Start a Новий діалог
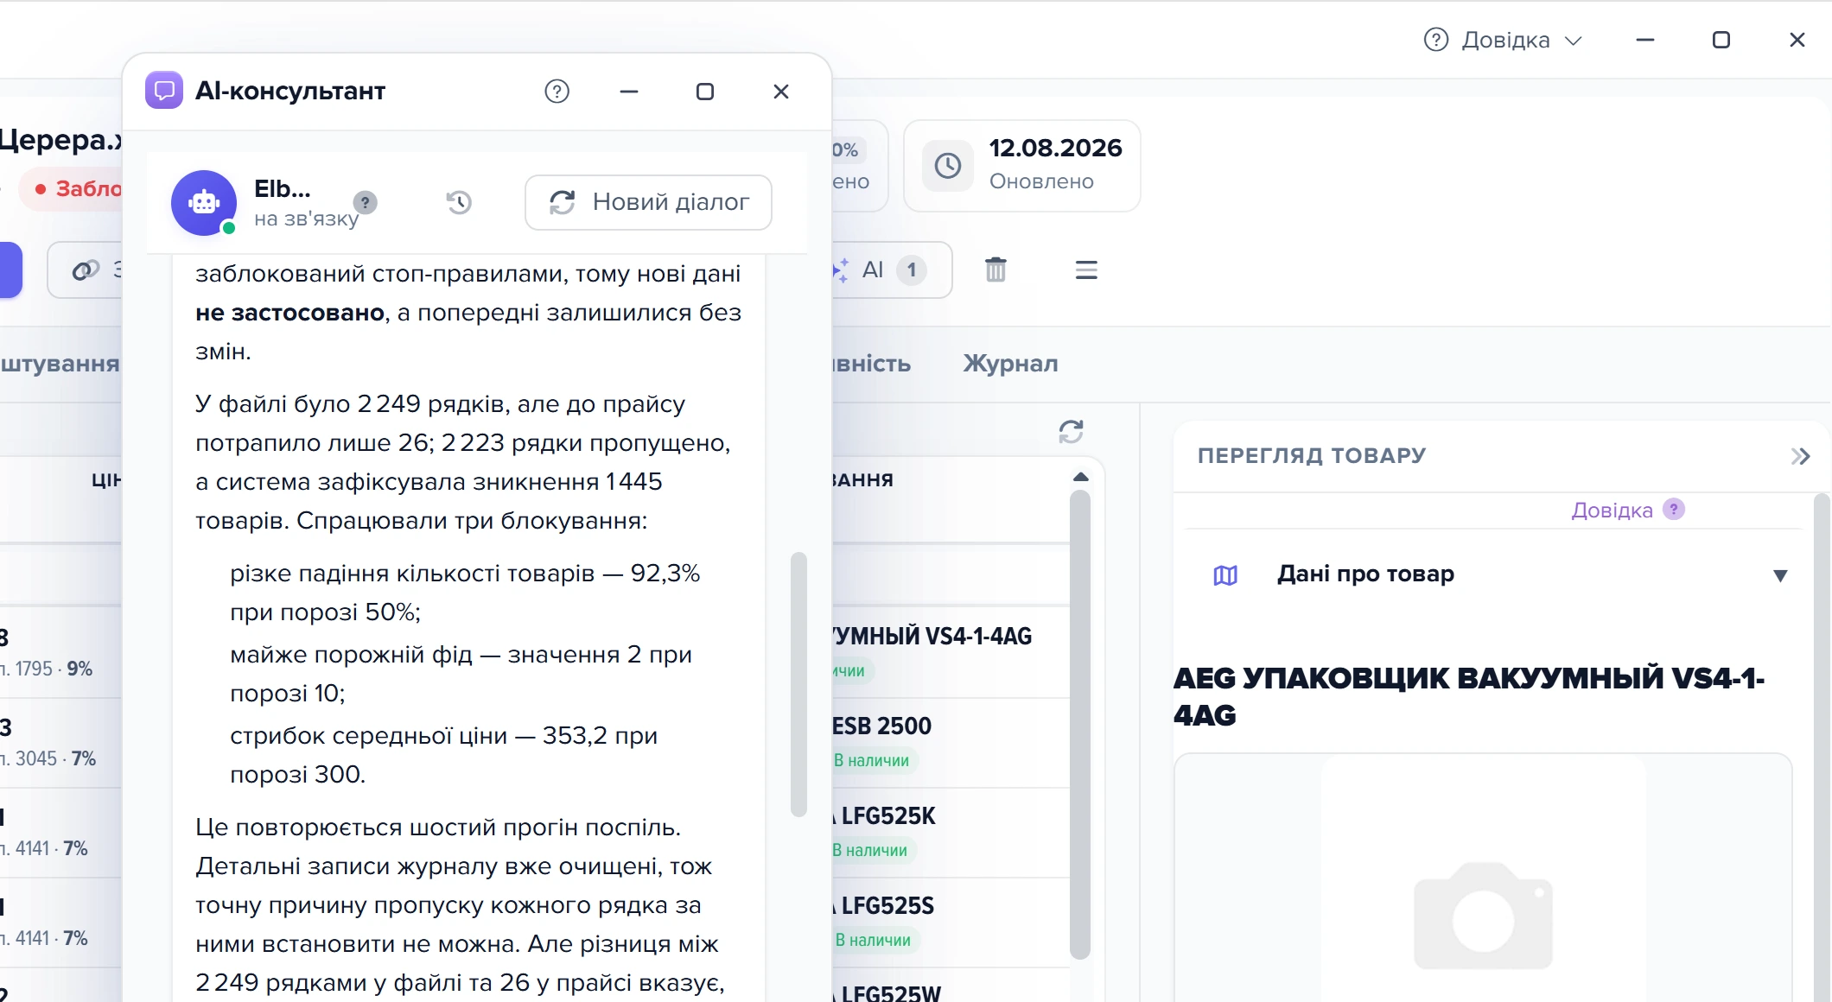1832x1002 pixels. point(648,202)
